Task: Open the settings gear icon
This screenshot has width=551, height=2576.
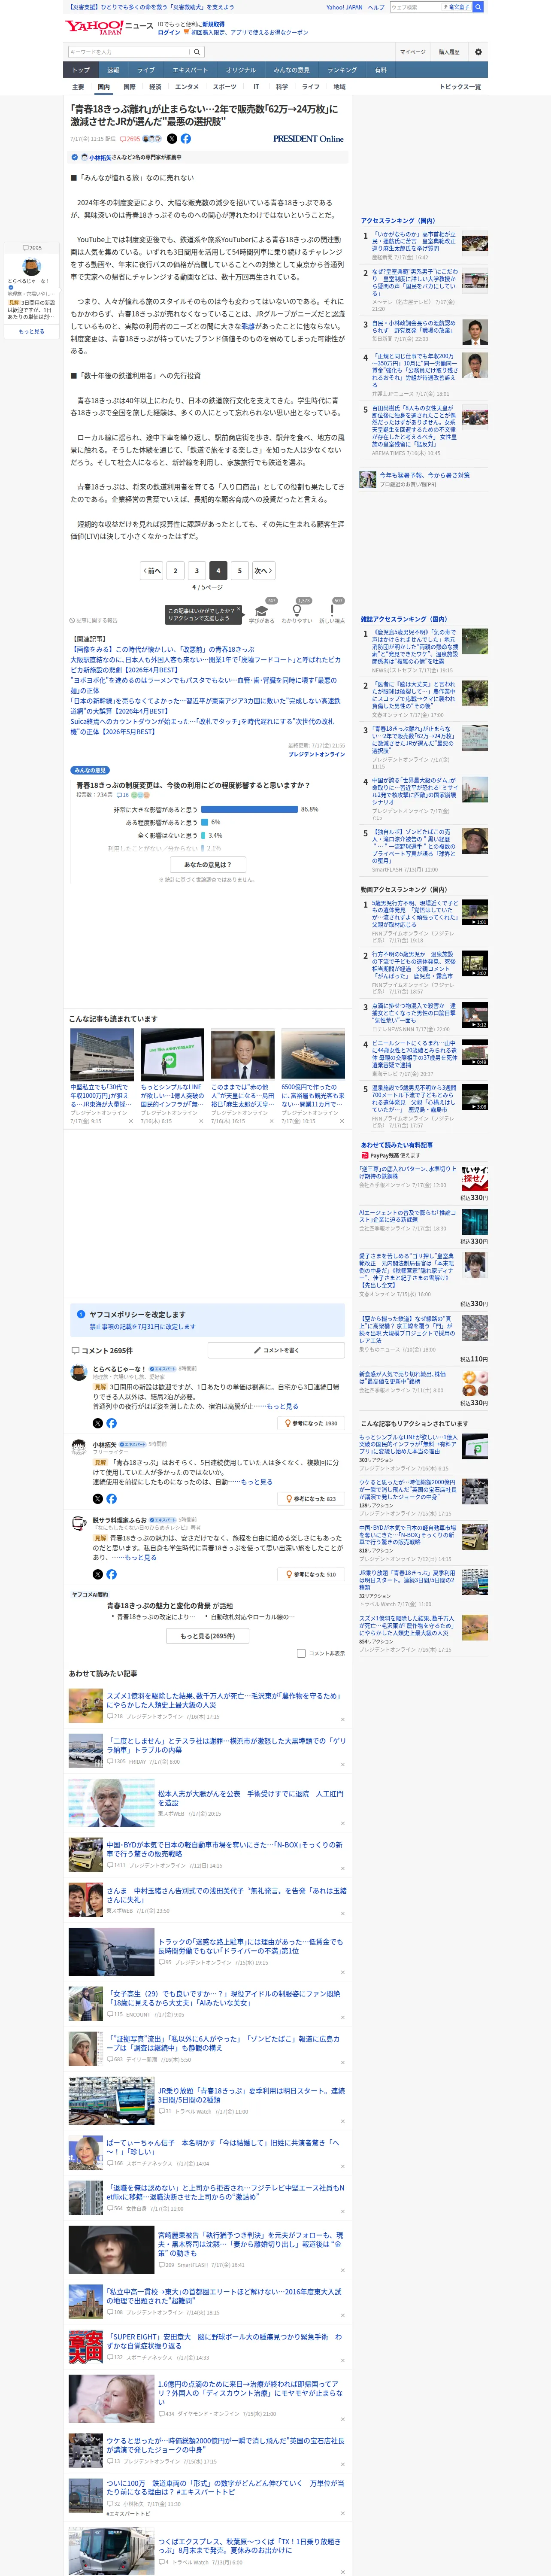Action: pos(478,52)
